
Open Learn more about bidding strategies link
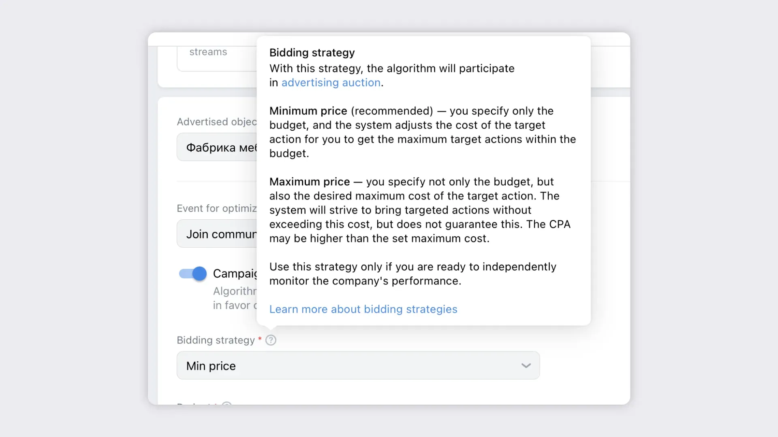[x=363, y=309]
